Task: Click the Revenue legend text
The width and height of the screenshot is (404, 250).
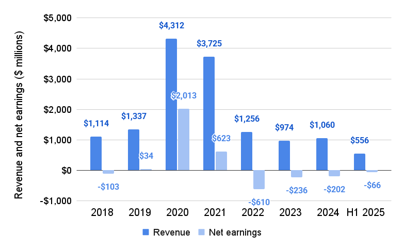Action: coord(173,232)
